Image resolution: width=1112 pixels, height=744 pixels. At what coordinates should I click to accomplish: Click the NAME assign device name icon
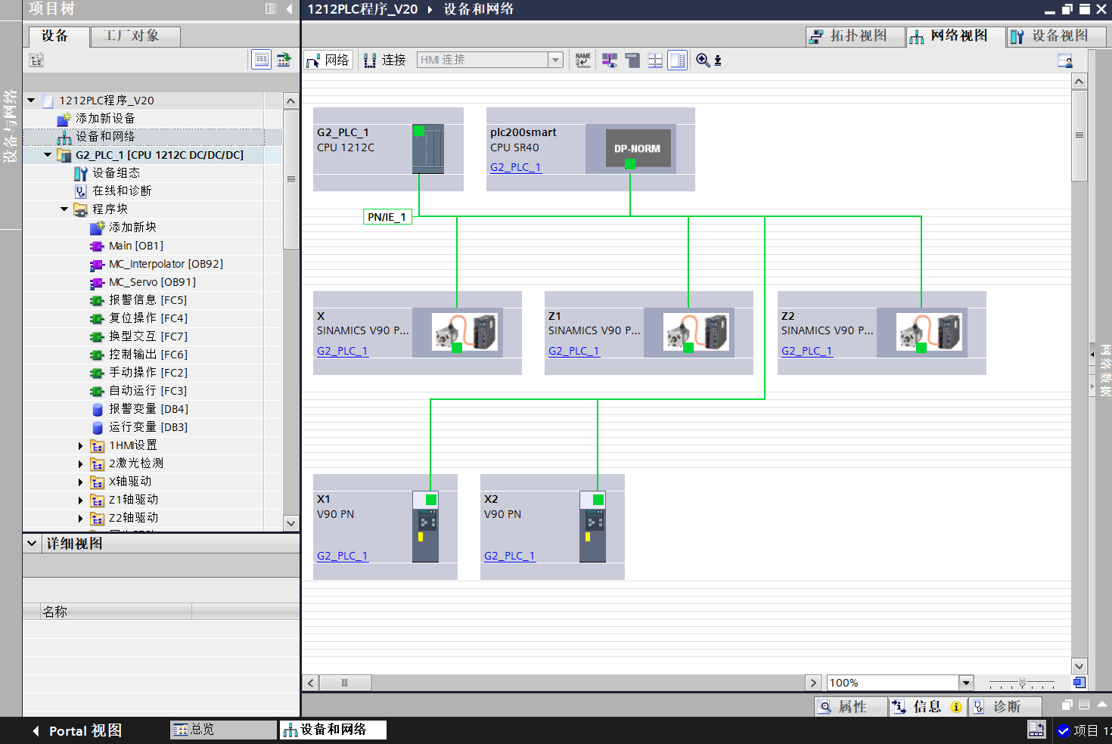tap(583, 60)
